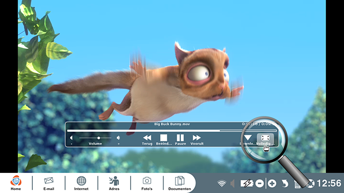Open the Foto's camera app
The image size is (344, 193).
tap(147, 183)
